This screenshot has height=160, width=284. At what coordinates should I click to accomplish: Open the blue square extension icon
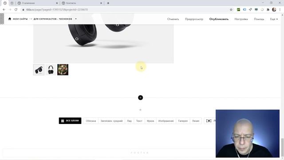[x=245, y=10]
